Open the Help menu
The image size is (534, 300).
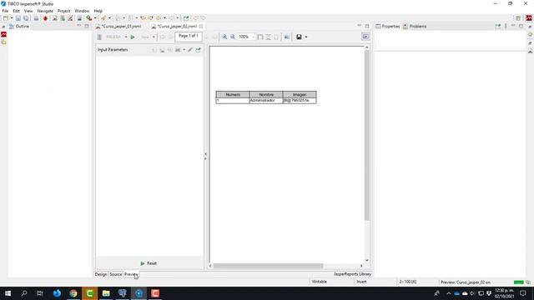pos(98,11)
